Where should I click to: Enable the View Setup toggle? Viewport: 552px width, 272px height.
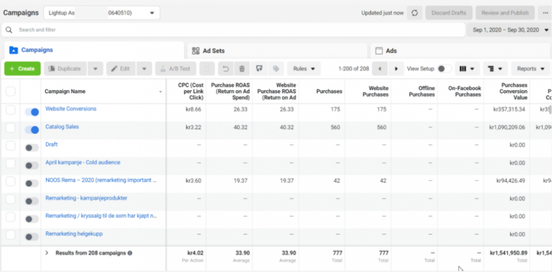click(445, 69)
